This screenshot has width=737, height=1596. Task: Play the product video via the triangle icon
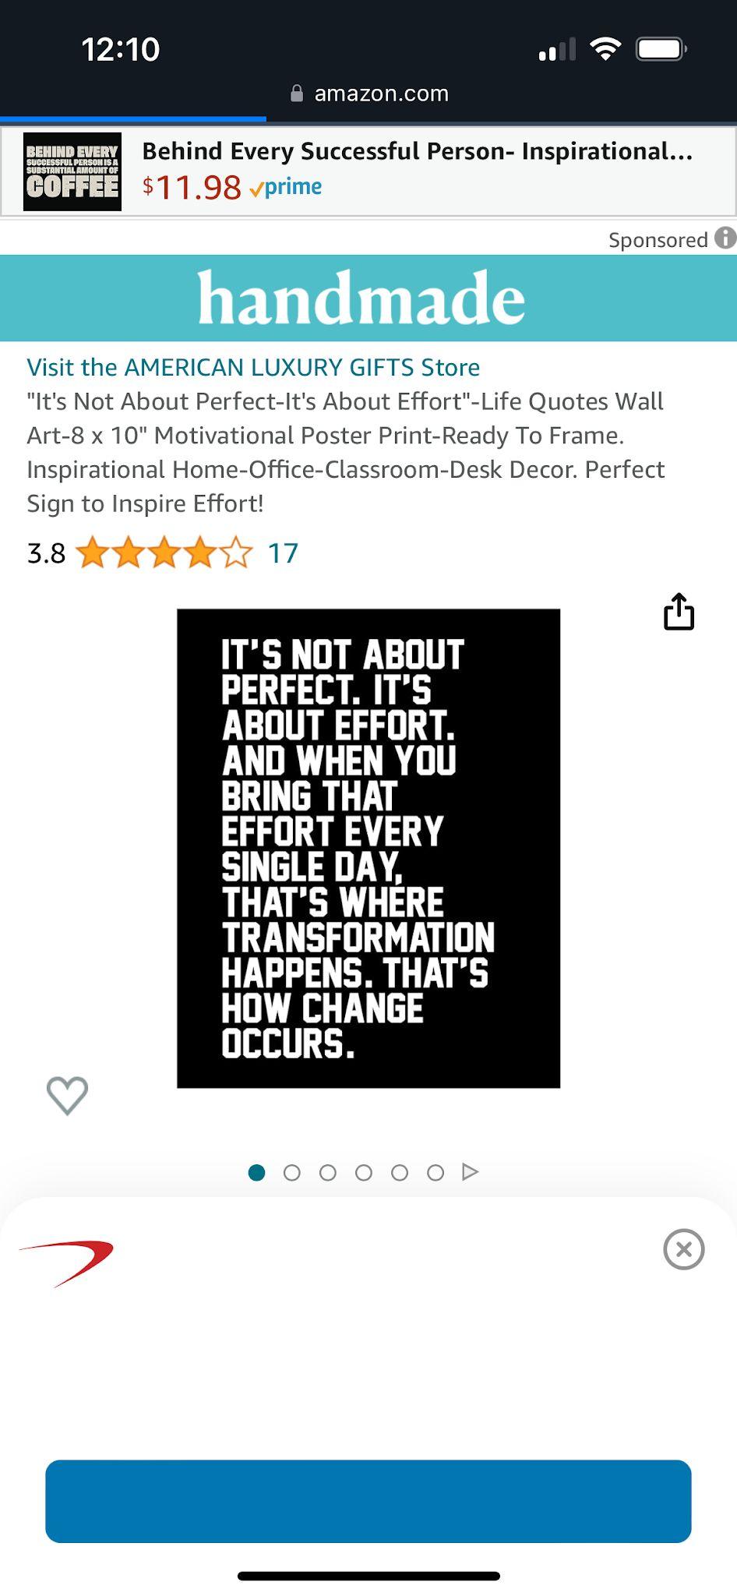pos(470,1171)
